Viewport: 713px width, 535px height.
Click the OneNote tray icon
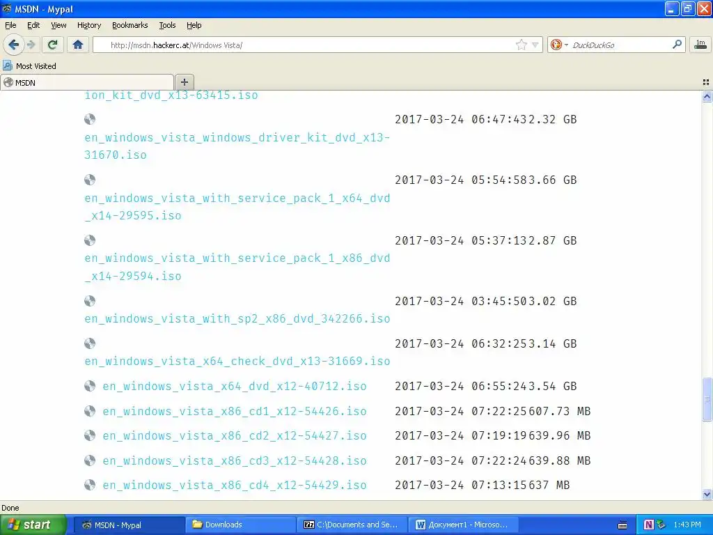pos(648,525)
